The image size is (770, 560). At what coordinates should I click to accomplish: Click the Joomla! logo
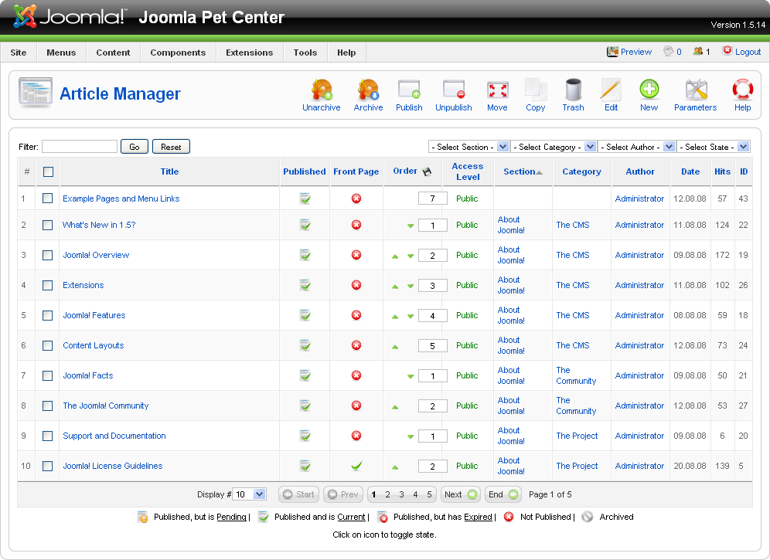(70, 17)
